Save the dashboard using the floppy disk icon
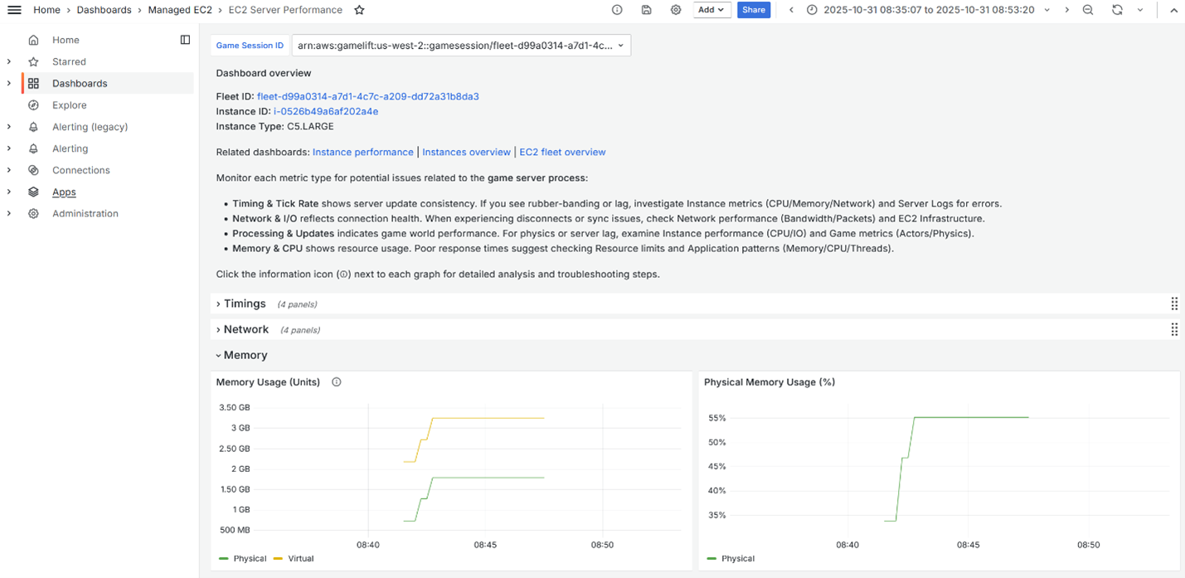Viewport: 1185px width, 578px height. pyautogui.click(x=646, y=10)
